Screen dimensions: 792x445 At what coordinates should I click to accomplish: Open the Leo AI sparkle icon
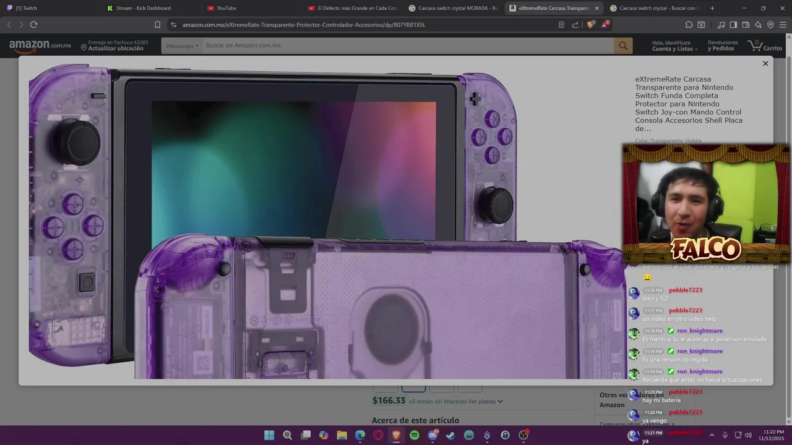[758, 25]
